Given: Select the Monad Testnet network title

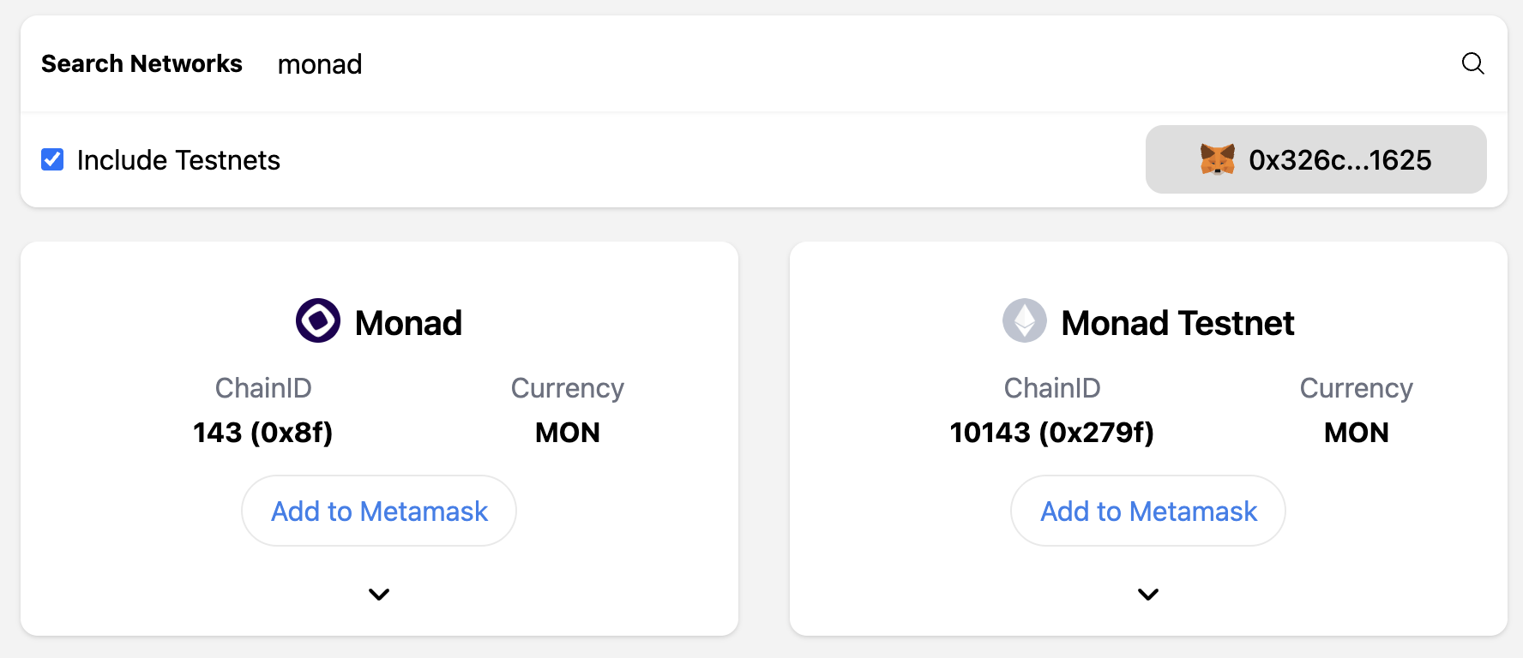Looking at the screenshot, I should point(1177,323).
